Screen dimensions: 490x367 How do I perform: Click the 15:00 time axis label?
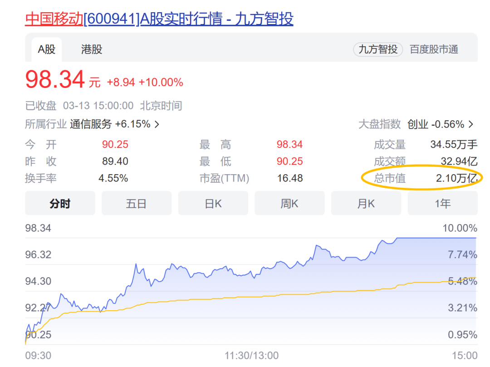465,356
